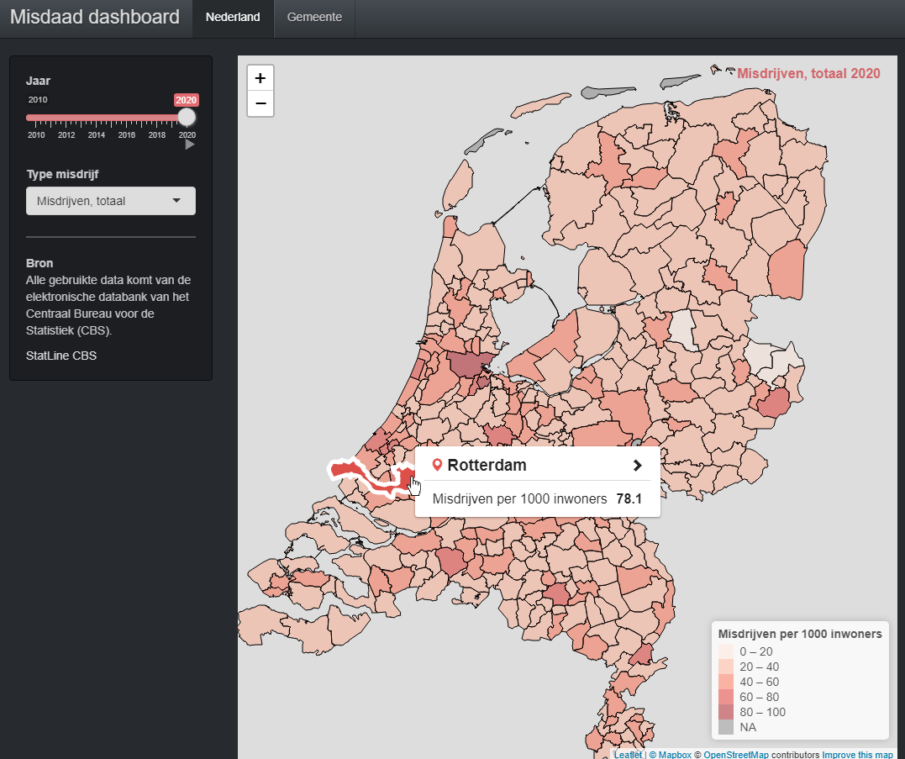Click the Mapbox attribution link
Screen dimensions: 905x759
[x=674, y=754]
